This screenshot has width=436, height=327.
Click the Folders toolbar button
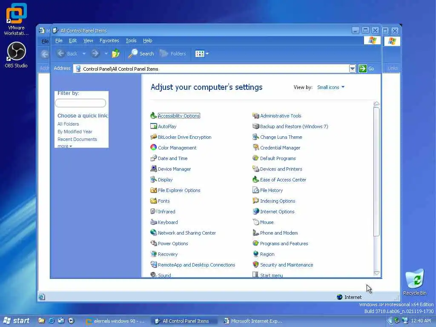[173, 53]
